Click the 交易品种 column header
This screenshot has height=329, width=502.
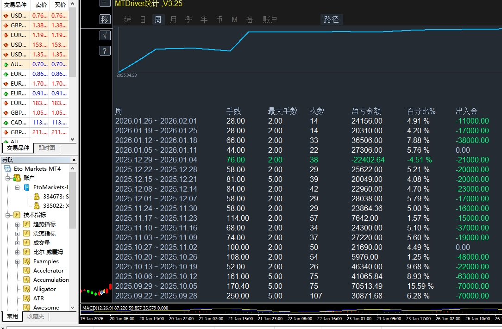pyautogui.click(x=15, y=5)
